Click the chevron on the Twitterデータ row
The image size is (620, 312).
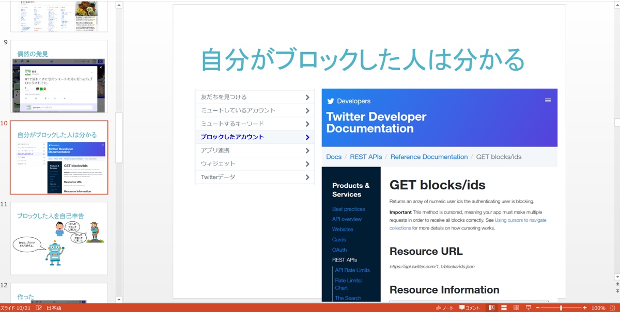point(307,177)
